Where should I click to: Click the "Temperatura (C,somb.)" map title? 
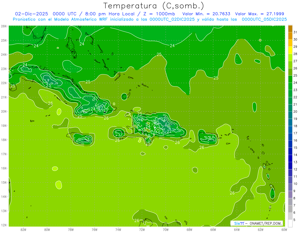154,6
